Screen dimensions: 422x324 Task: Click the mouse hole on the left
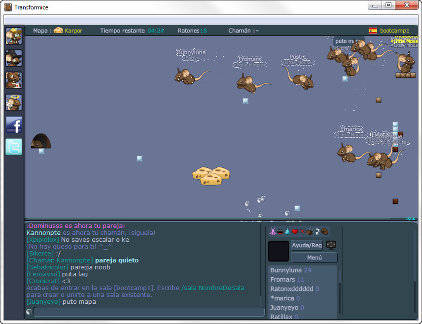click(41, 141)
